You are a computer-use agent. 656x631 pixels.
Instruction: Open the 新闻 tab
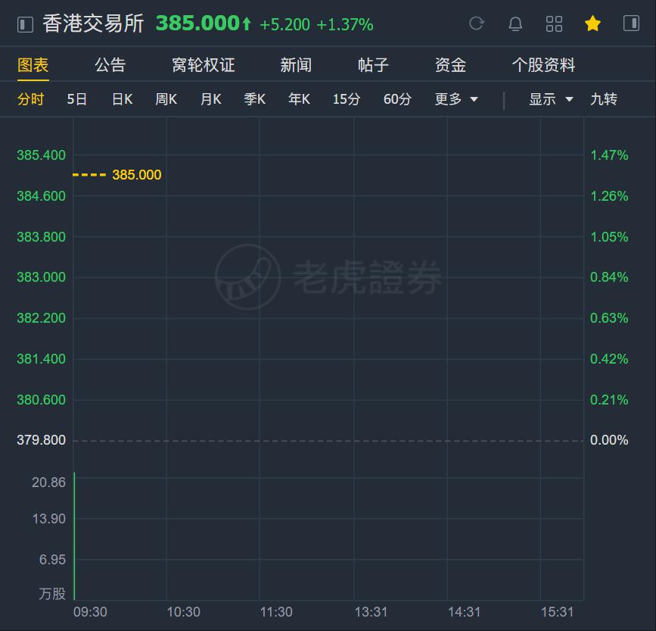pos(296,65)
